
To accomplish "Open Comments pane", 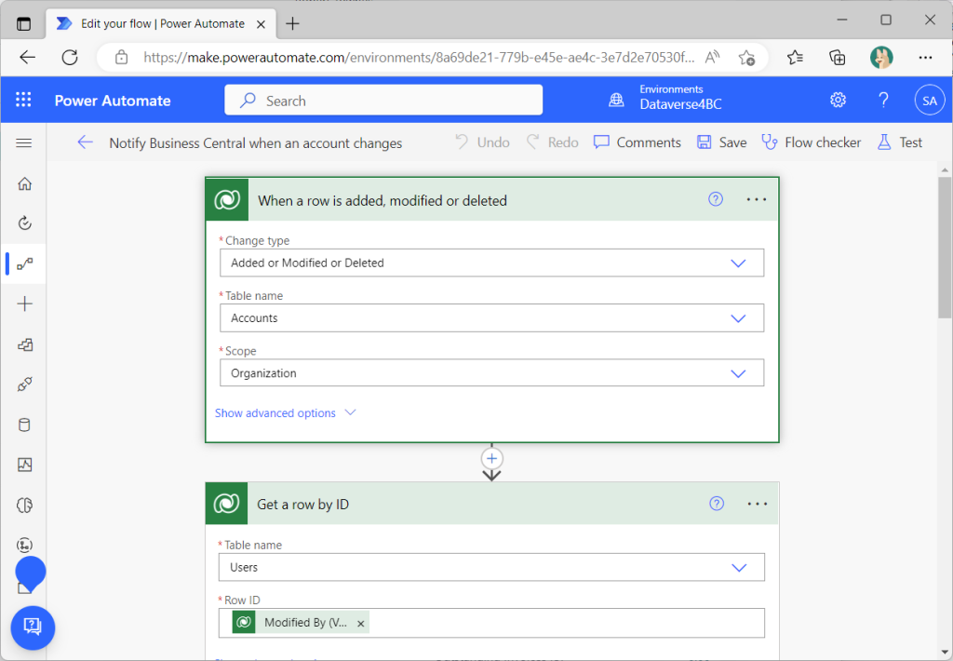I will click(x=637, y=142).
